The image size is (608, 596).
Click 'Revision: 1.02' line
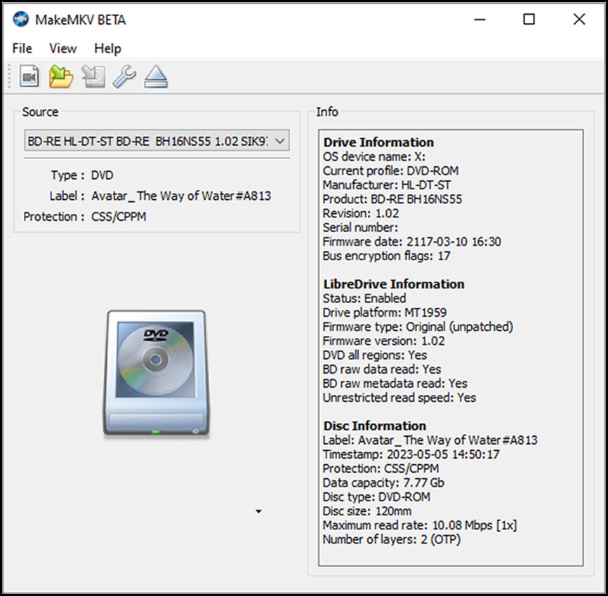coord(361,213)
